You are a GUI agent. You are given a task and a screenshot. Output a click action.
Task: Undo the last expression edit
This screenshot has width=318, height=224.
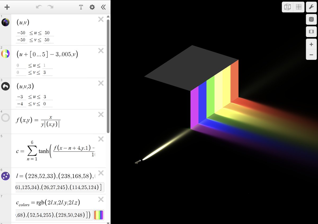click(x=39, y=7)
